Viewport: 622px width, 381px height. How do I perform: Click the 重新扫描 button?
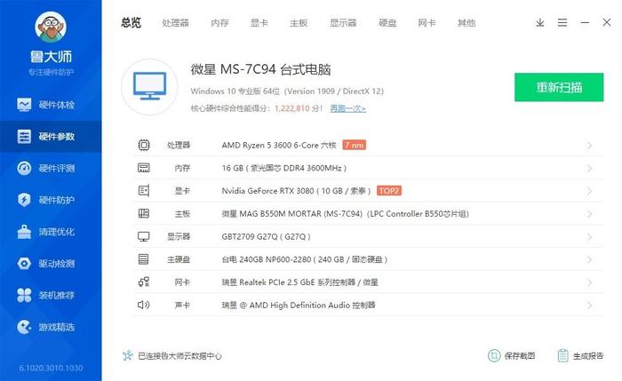click(559, 87)
